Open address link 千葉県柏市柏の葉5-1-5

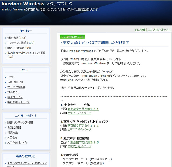[x=83, y=142]
